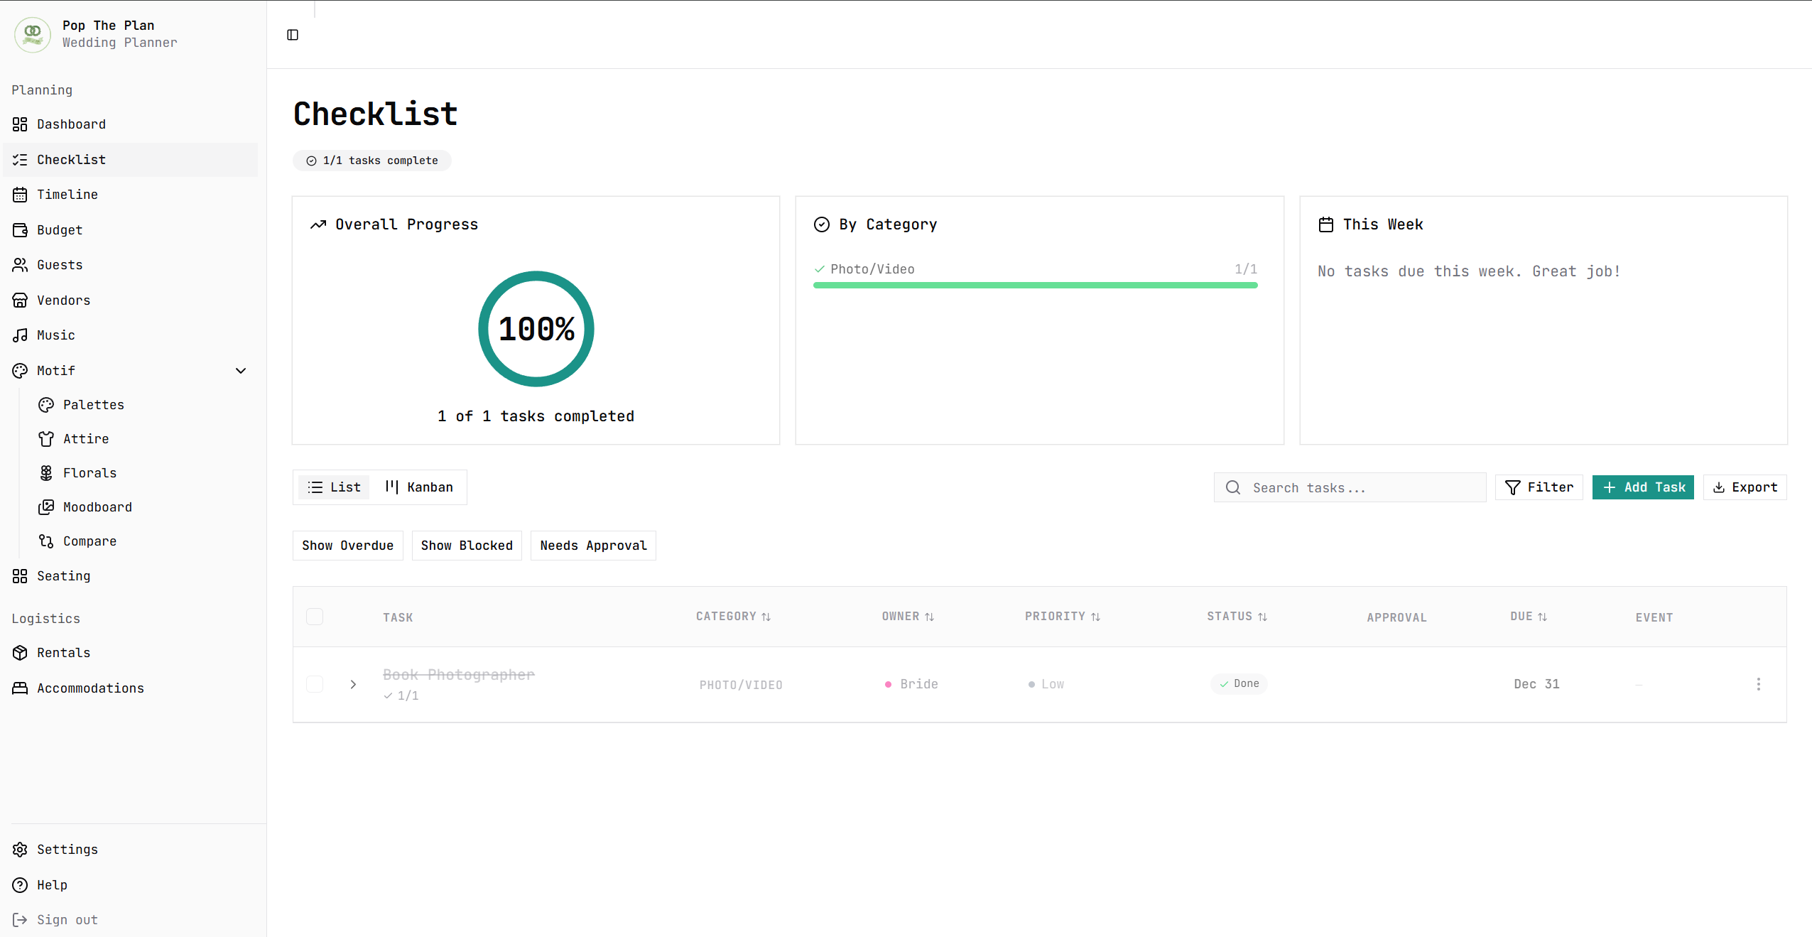1812x937 pixels.
Task: Click the Settings gear icon
Action: [x=20, y=850]
